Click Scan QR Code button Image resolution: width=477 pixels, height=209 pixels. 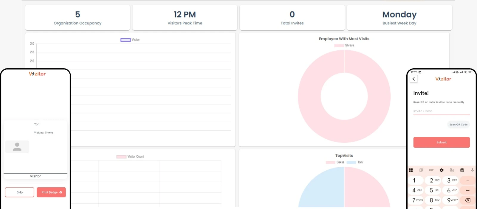[x=459, y=125]
